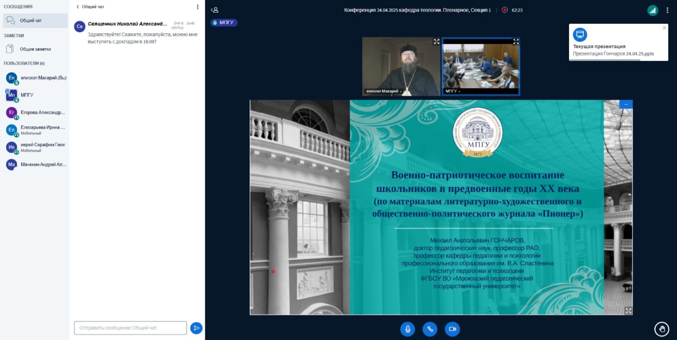Click МПГУ conference room webcam thumbnail

(x=481, y=66)
